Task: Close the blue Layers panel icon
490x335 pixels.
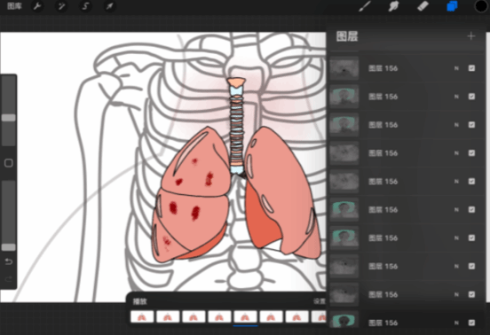Action: coord(452,6)
